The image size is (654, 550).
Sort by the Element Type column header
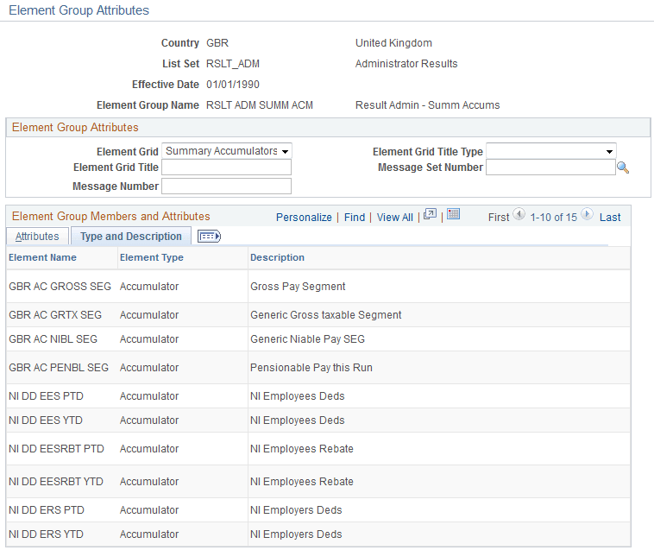pos(151,257)
